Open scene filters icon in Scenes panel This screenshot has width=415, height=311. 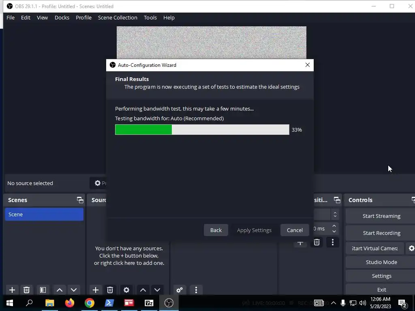[x=43, y=290]
